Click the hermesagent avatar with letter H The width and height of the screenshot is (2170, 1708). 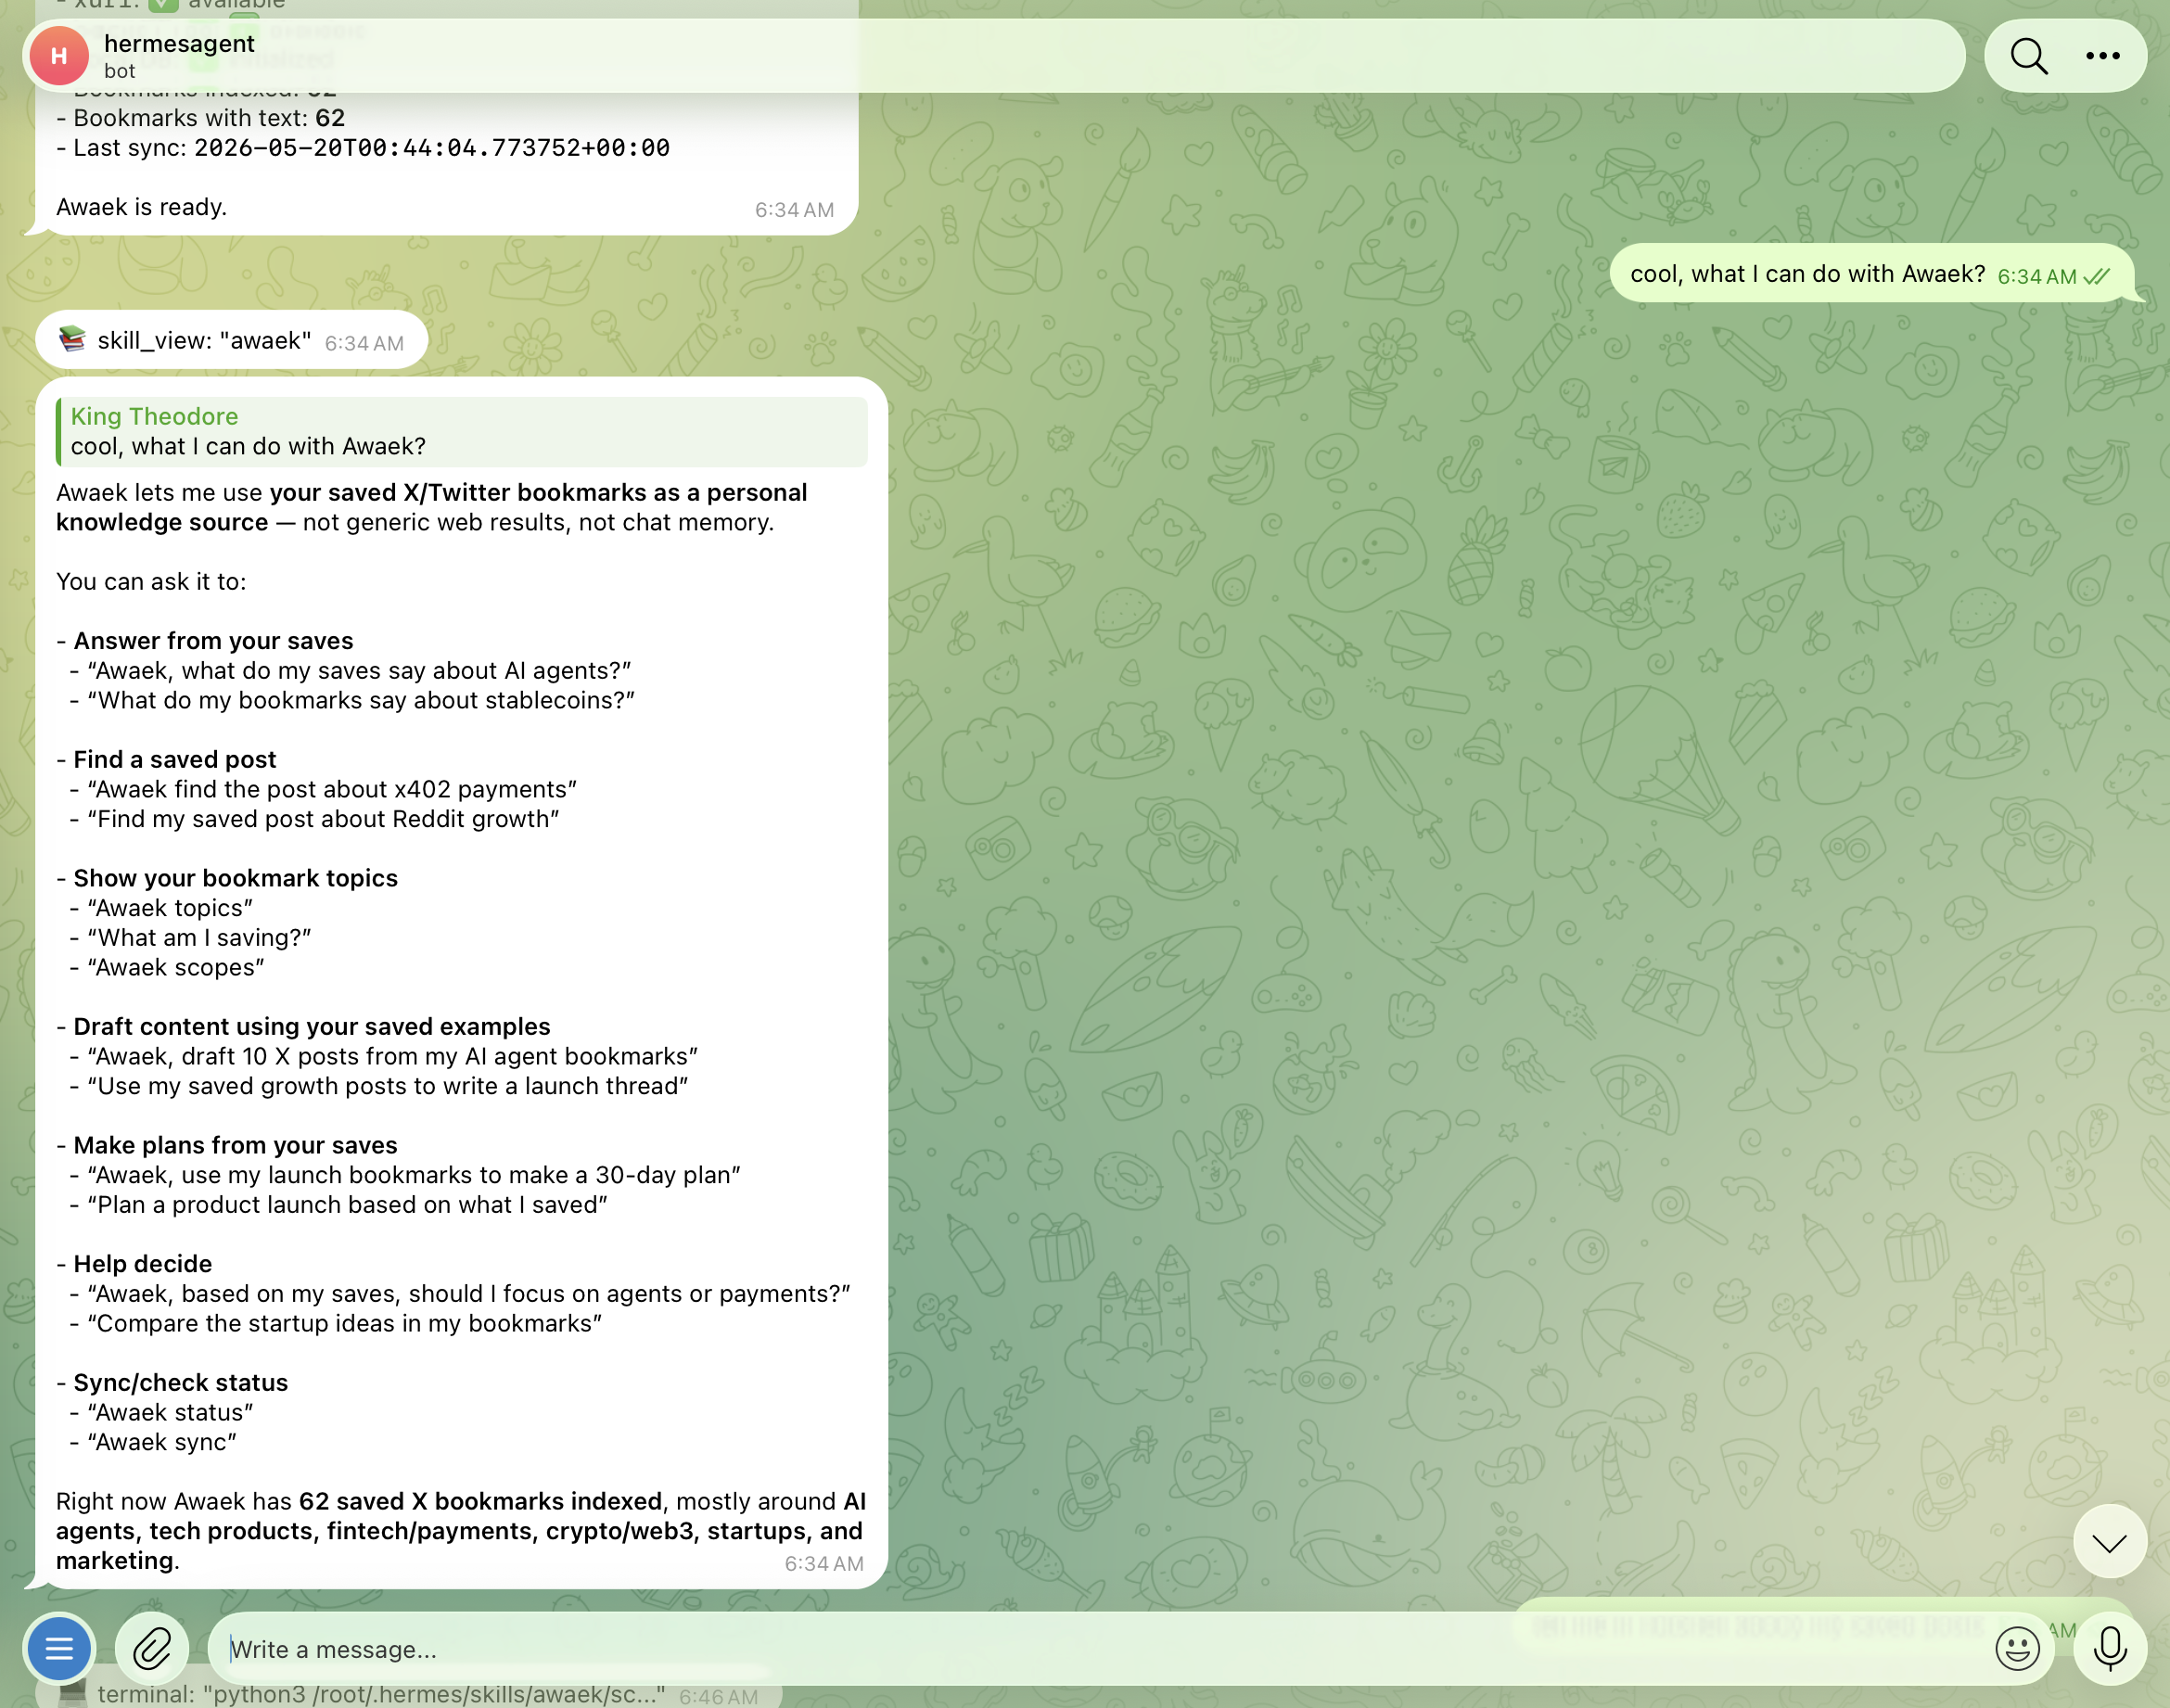tap(59, 56)
